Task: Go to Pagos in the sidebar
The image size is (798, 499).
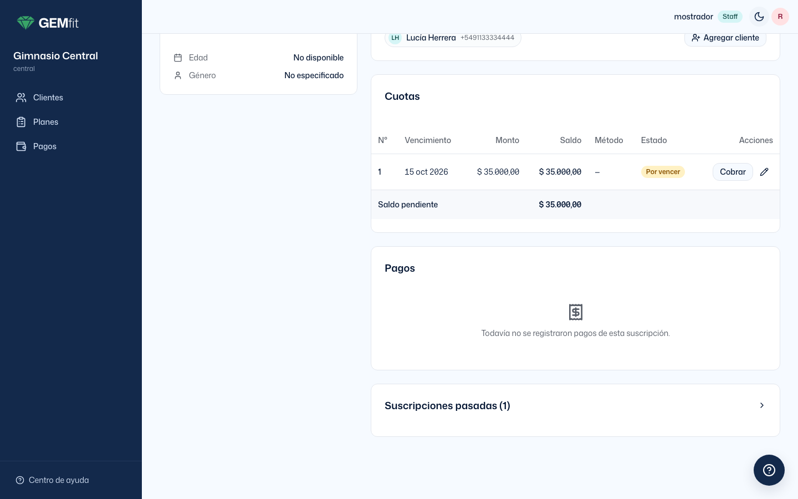Action: tap(71, 146)
